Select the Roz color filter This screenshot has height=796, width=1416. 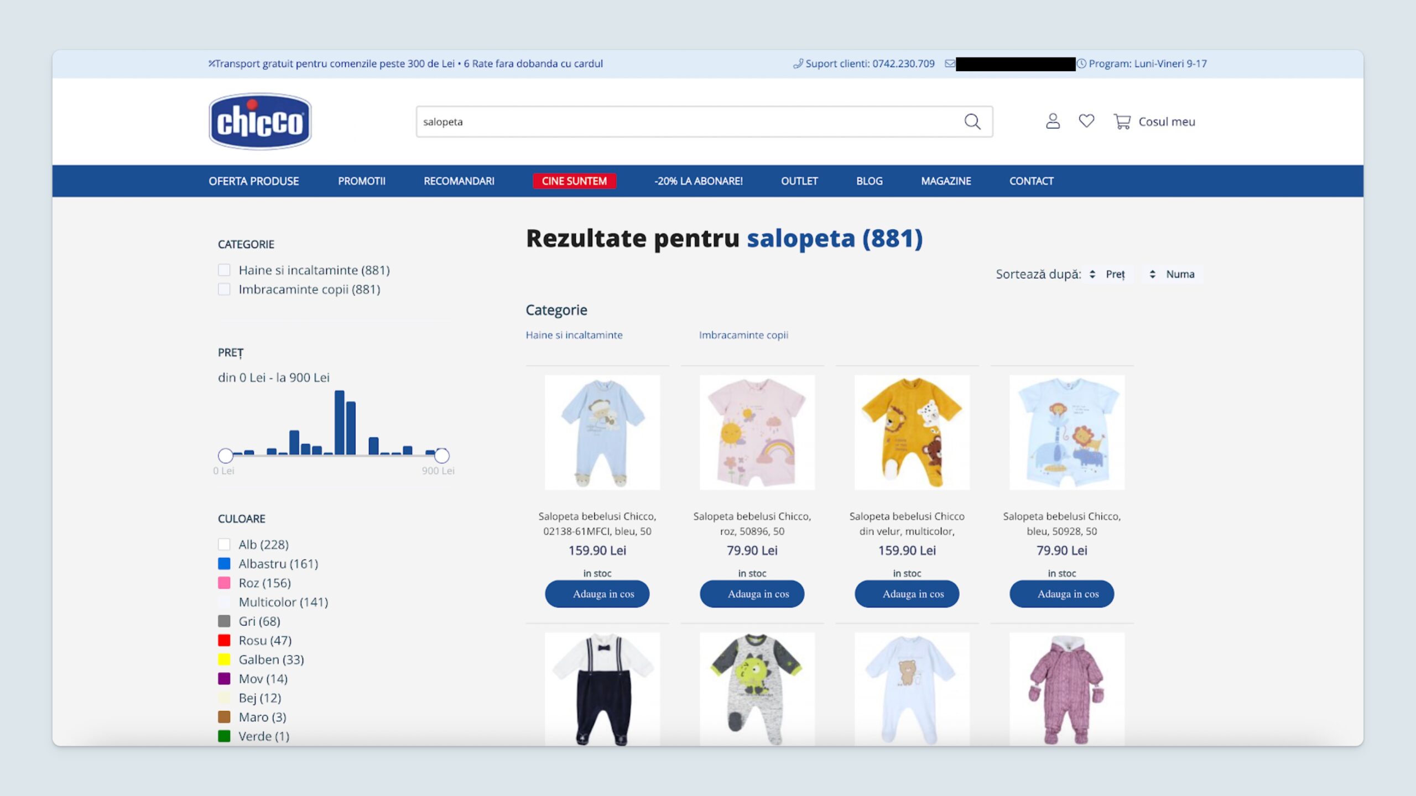point(224,583)
